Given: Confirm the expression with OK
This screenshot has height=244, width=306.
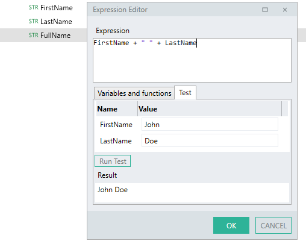Looking at the screenshot, I should coord(231,225).
